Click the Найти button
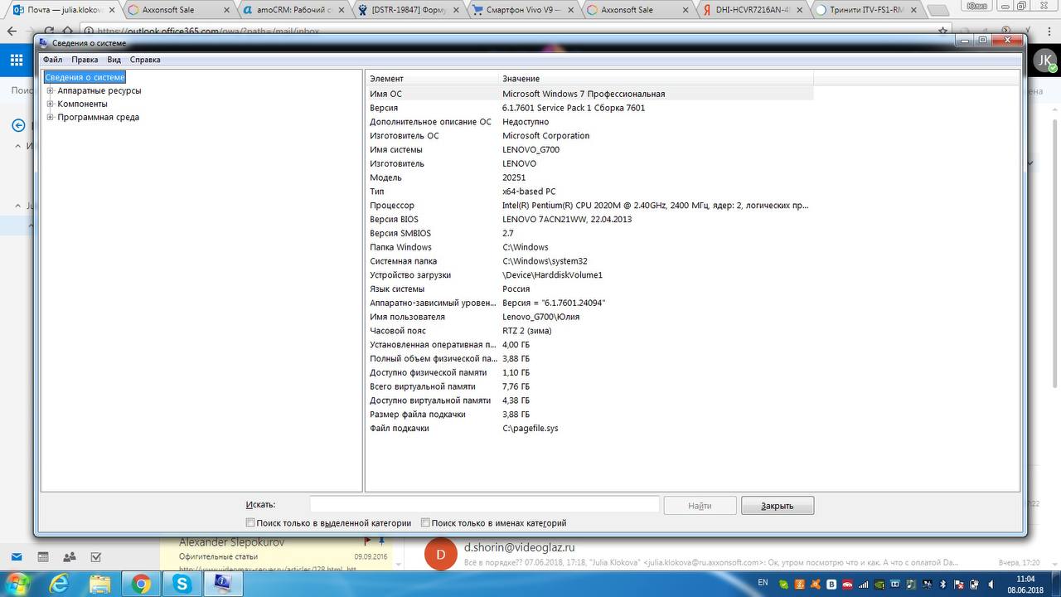Viewport: 1061px width, 597px height. point(700,505)
